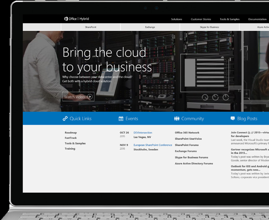The height and width of the screenshot is (220, 269).
Task: Select the Skype for Business tab
Action: pyautogui.click(x=209, y=27)
